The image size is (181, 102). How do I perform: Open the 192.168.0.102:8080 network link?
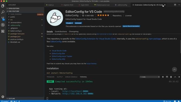click(x=78, y=94)
